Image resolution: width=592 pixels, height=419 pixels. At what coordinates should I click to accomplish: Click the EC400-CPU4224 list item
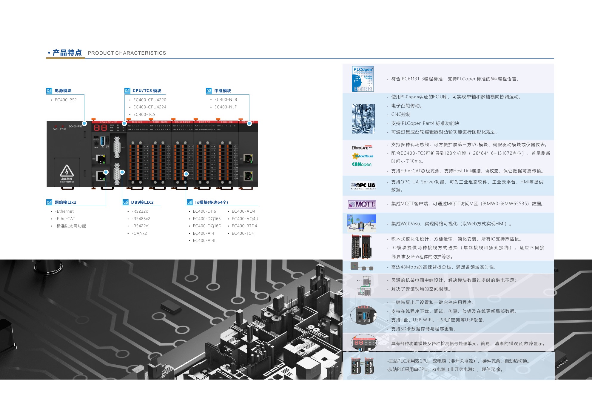tap(150, 107)
